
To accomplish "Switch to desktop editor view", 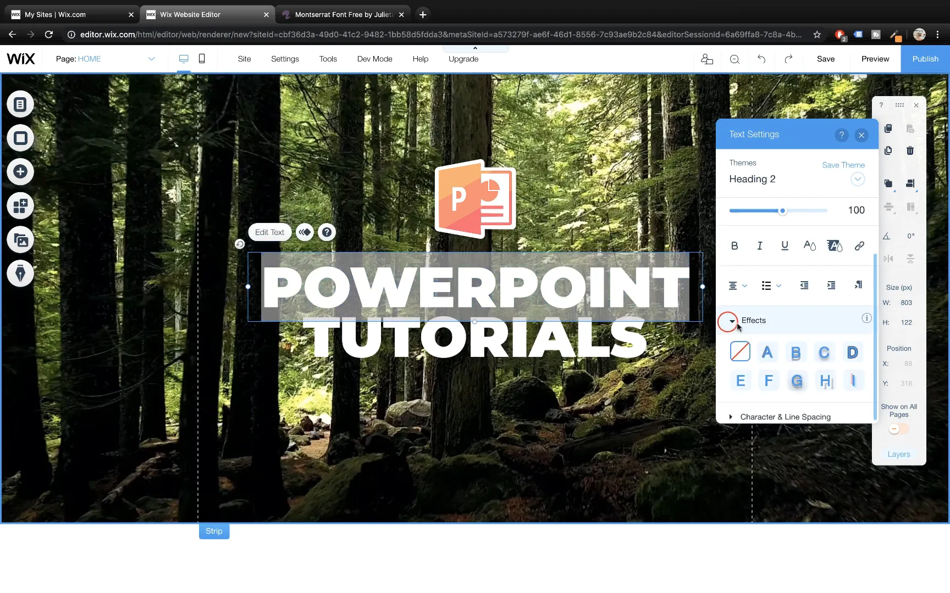I will click(x=184, y=59).
